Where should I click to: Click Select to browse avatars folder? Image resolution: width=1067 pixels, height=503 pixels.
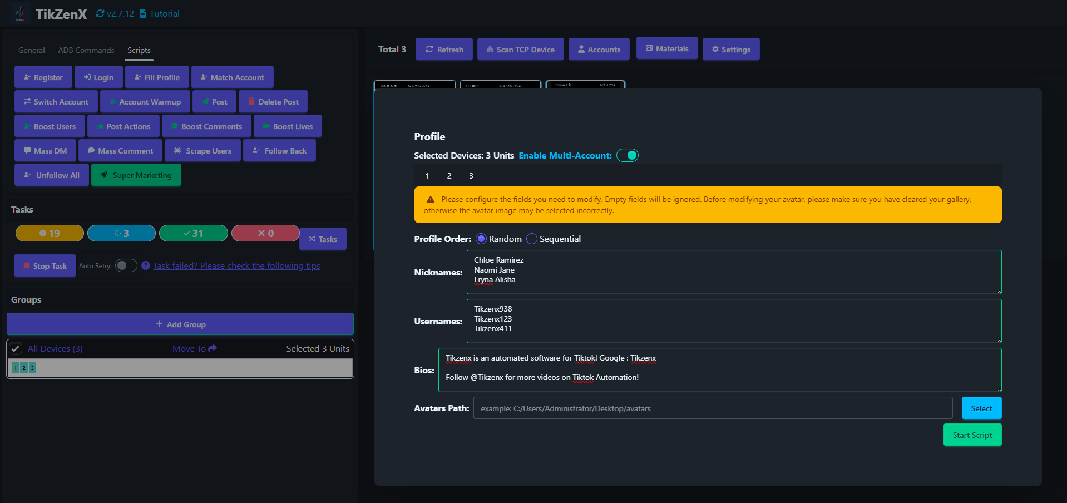[982, 408]
